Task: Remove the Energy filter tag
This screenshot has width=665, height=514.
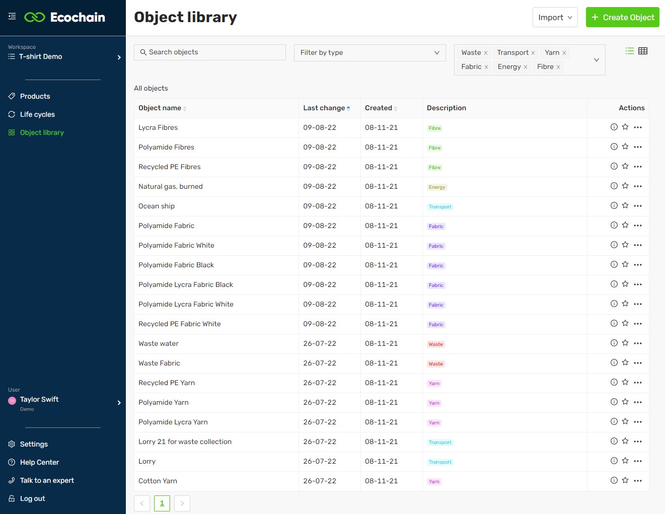Action: click(x=526, y=66)
